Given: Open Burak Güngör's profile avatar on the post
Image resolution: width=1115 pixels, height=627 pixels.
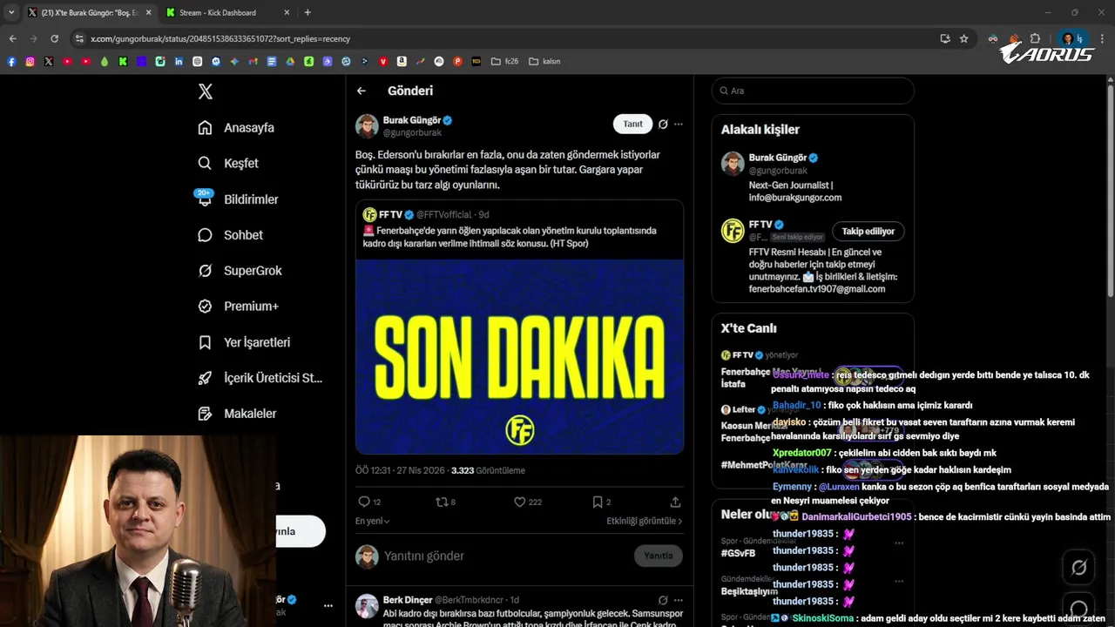Looking at the screenshot, I should tap(367, 126).
